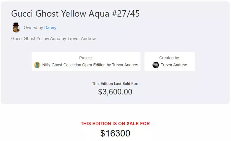Click the green ghost project icon
Viewport: 231px width, 141px height.
click(x=37, y=65)
